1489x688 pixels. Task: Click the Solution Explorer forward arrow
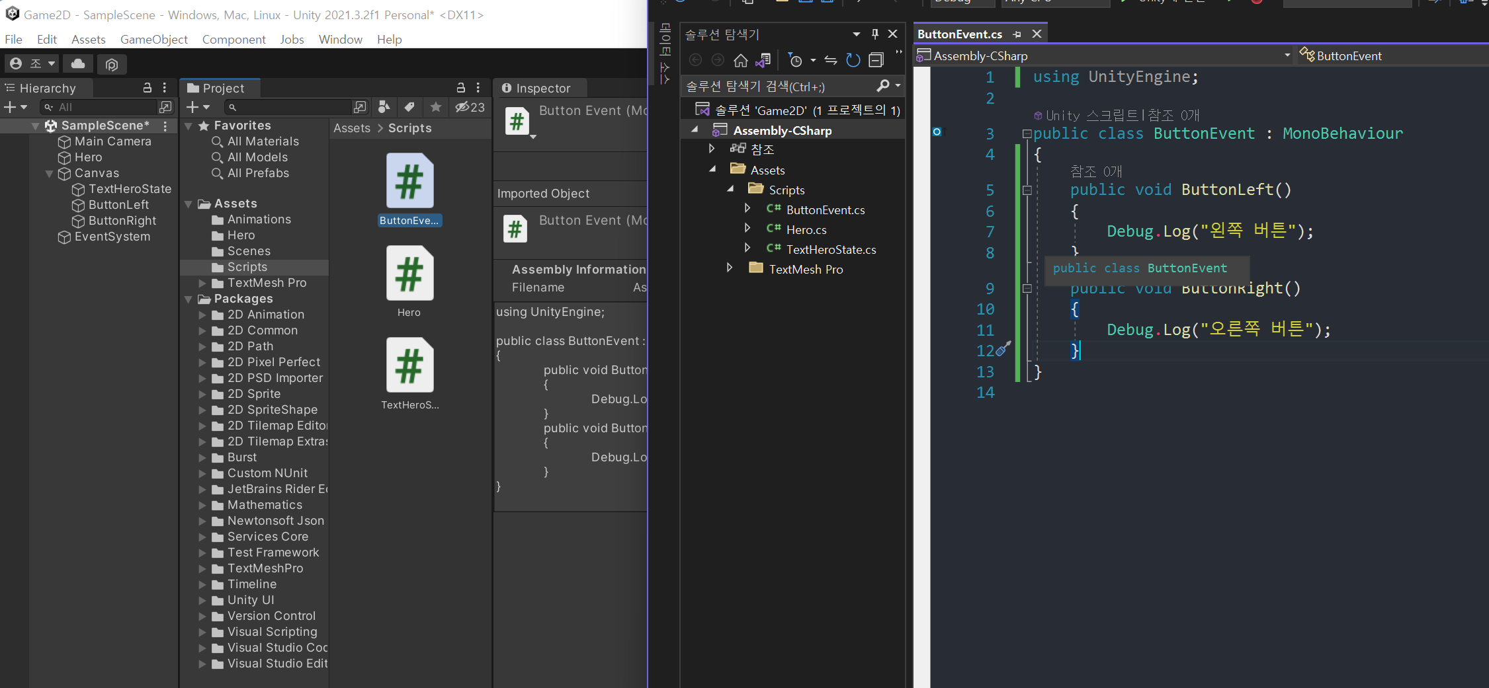tap(718, 61)
